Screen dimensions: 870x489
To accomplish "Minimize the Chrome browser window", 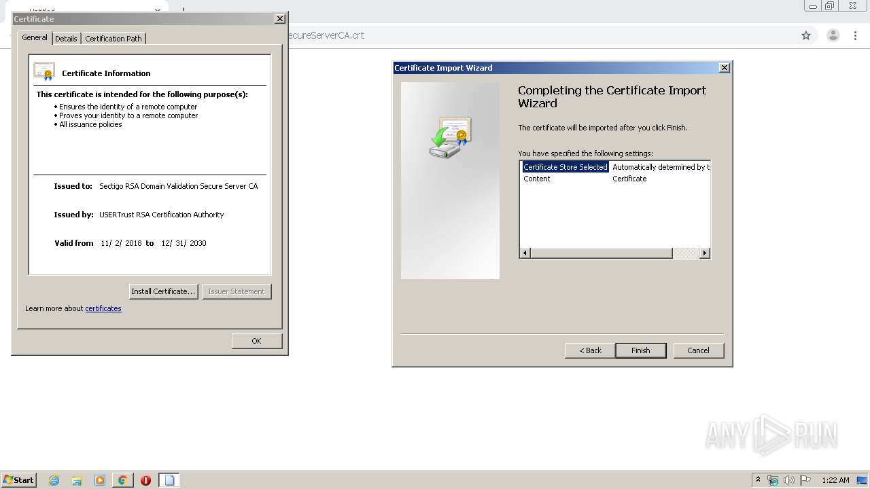I will pos(812,6).
